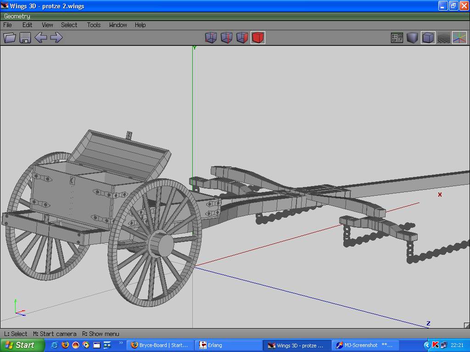Toggle the colored axes display
This screenshot has width=470, height=352.
tap(459, 38)
